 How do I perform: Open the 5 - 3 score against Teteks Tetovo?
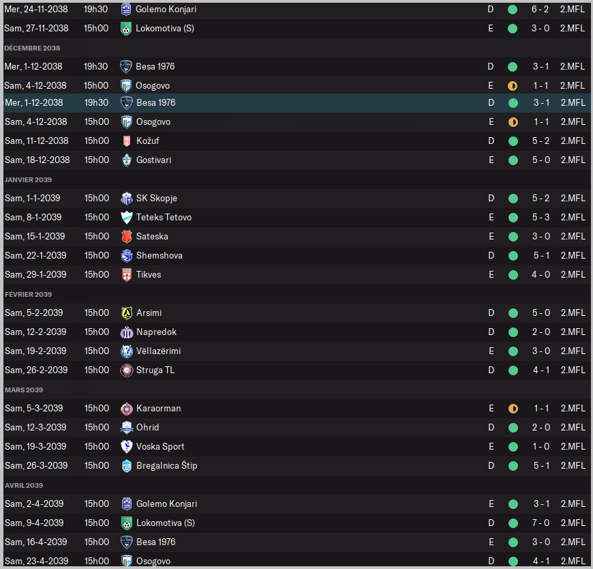541,218
